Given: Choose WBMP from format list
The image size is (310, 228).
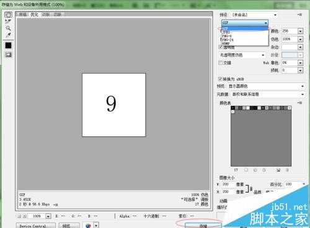Looking at the screenshot, I should [245, 43].
